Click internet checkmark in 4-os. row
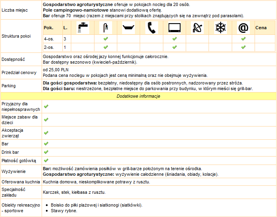The height and width of the screenshot is (217, 277). pos(243,39)
